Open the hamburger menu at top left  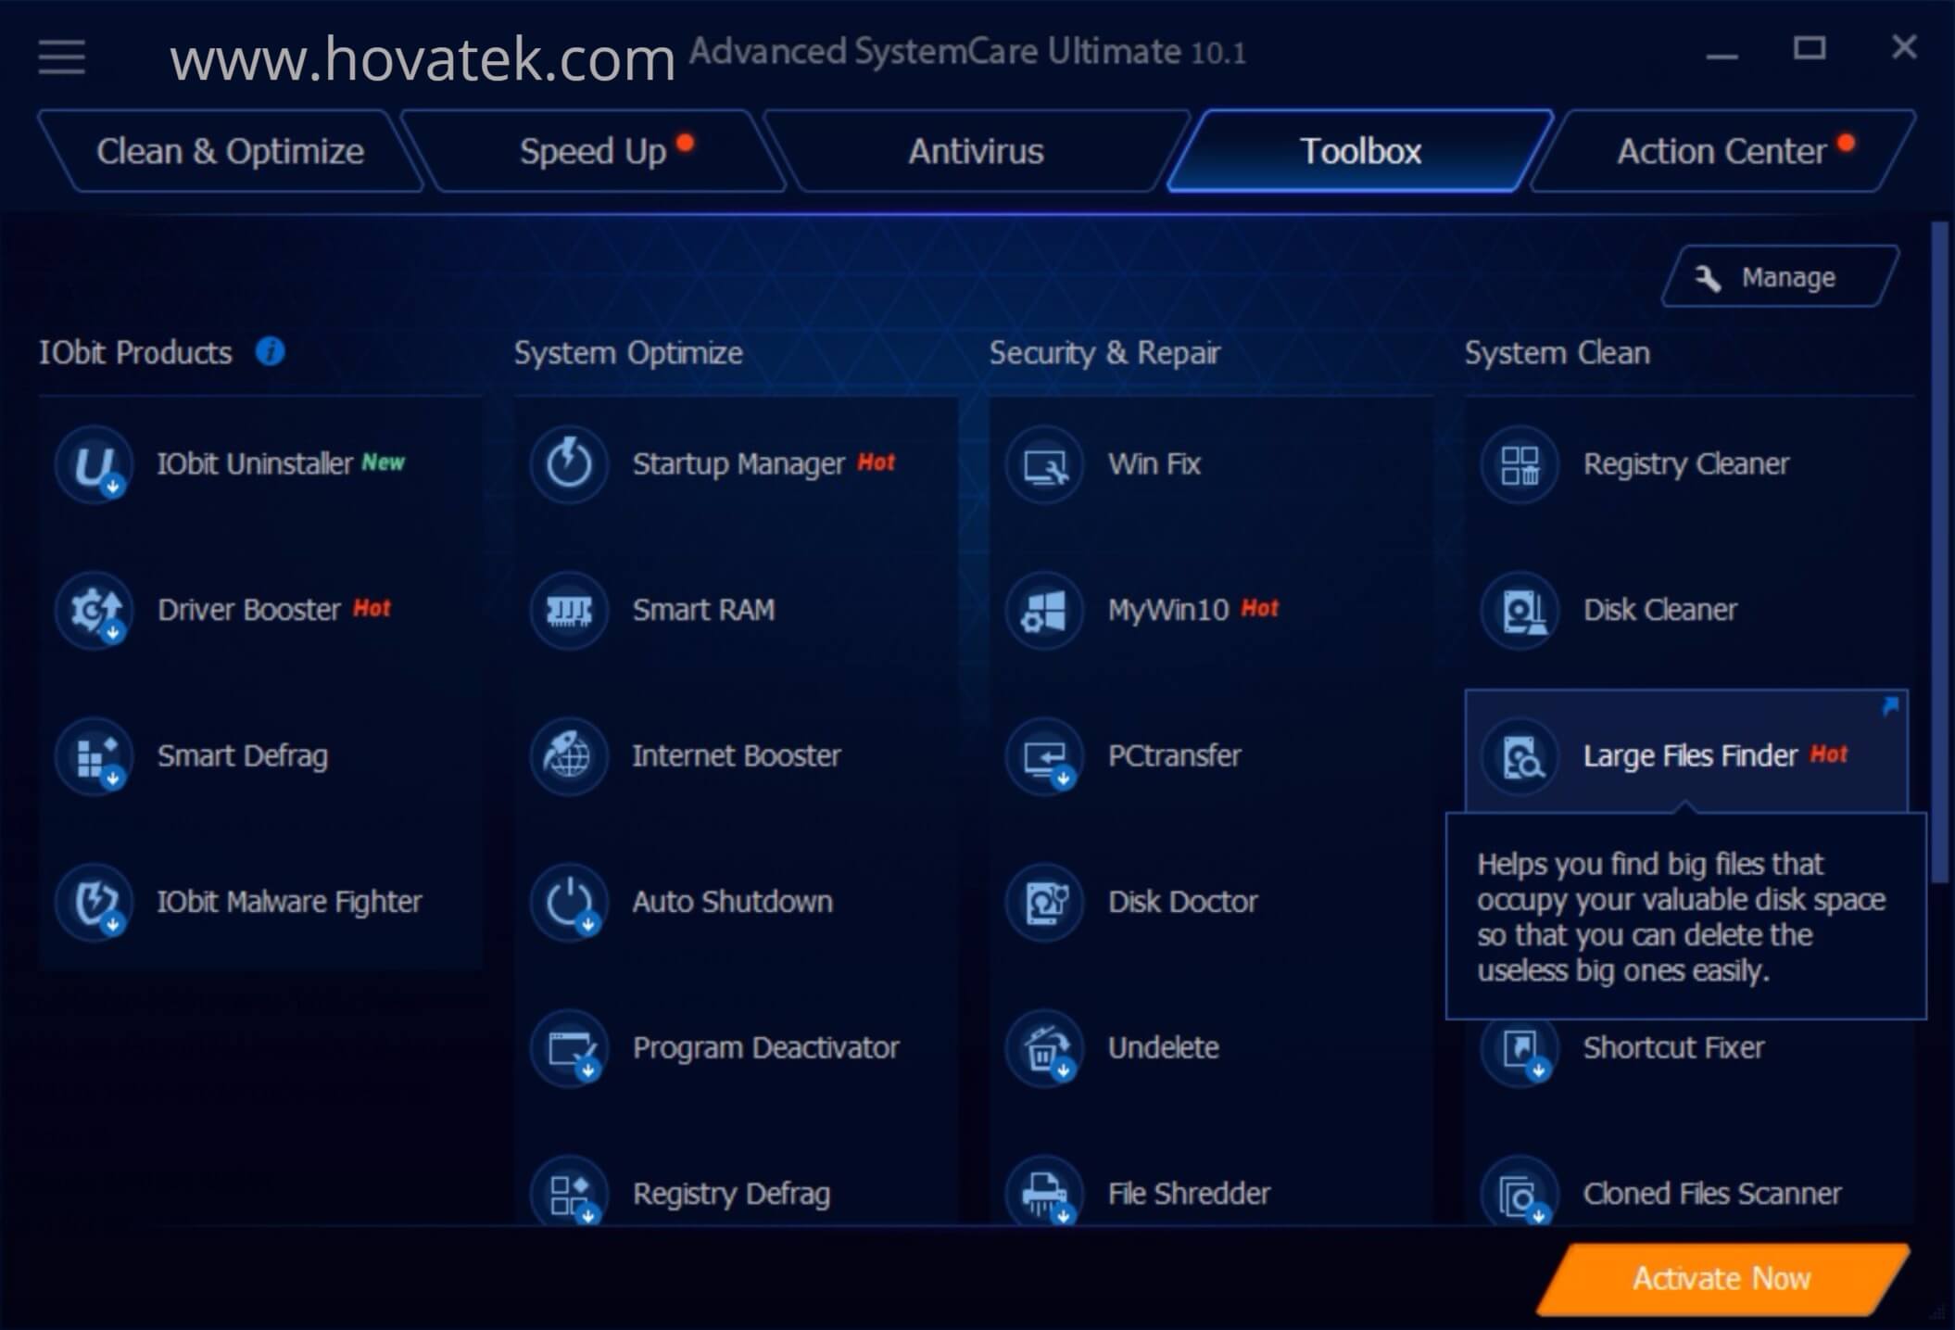[62, 57]
